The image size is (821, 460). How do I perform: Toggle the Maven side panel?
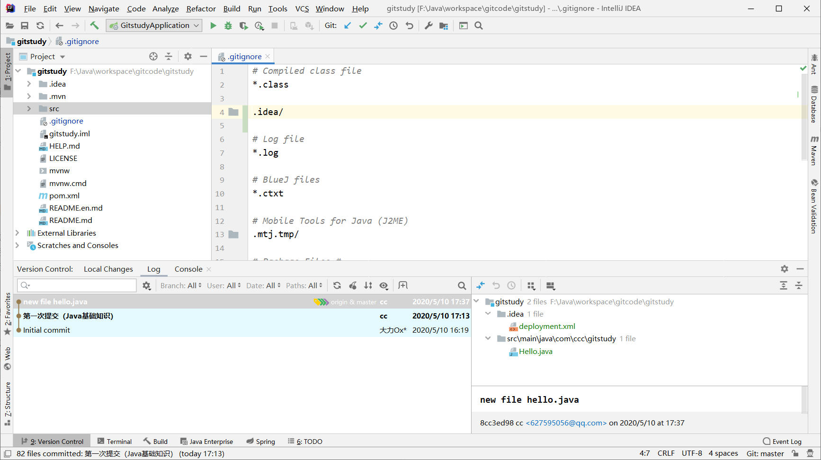pos(814,150)
